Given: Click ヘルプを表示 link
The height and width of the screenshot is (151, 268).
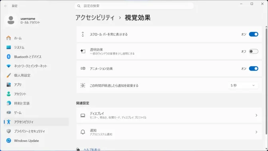Looking at the screenshot, I should 92,149.
